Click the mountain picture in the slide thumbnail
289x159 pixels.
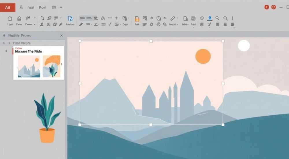point(29,66)
